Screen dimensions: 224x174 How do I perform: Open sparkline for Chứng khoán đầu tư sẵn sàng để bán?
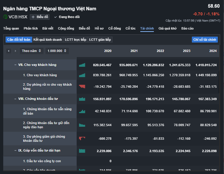click(x=82, y=111)
